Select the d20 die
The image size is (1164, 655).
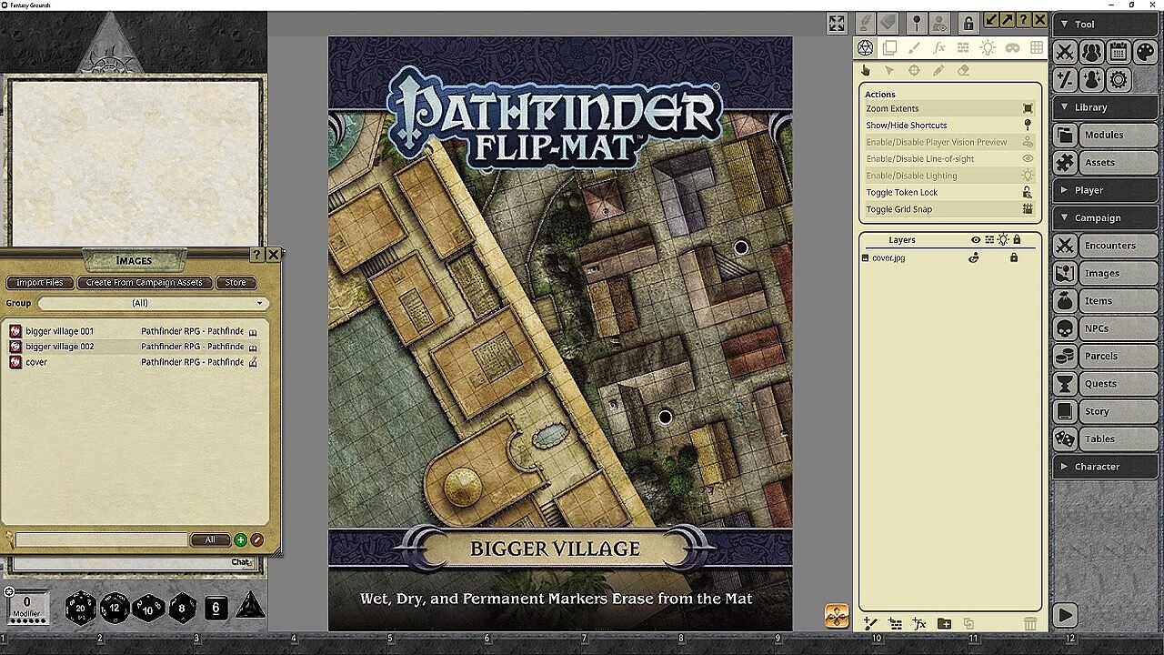(81, 608)
